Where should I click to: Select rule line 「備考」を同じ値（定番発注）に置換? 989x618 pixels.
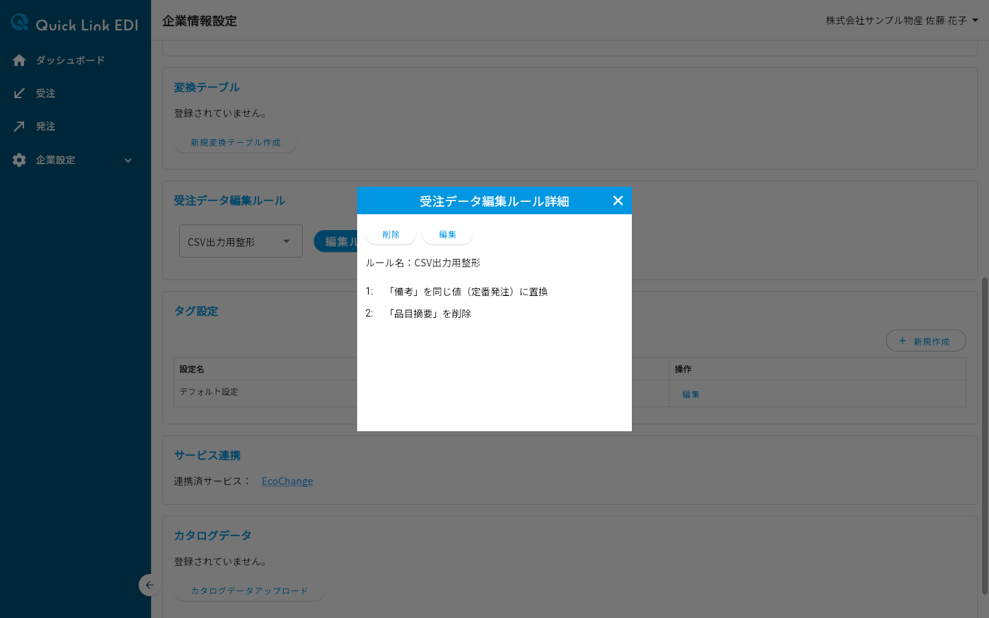pos(467,292)
